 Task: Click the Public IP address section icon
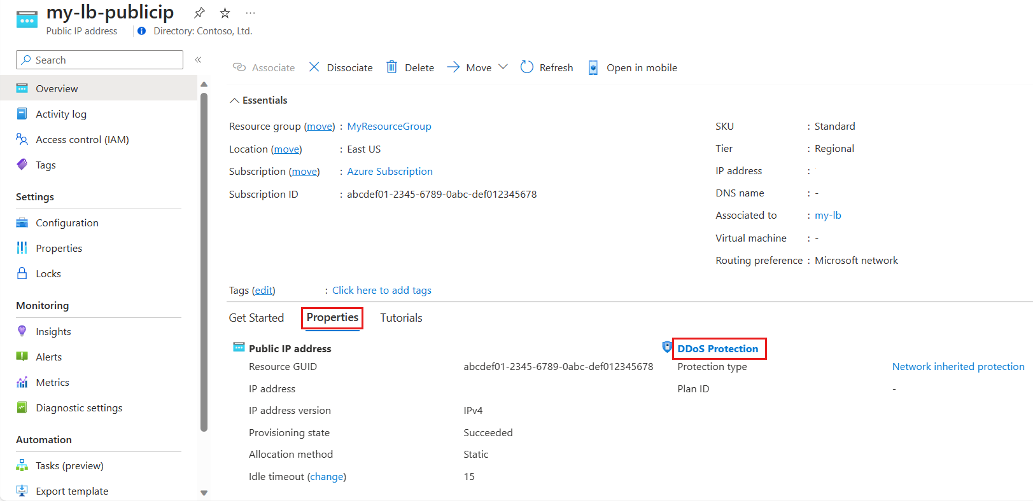click(239, 347)
